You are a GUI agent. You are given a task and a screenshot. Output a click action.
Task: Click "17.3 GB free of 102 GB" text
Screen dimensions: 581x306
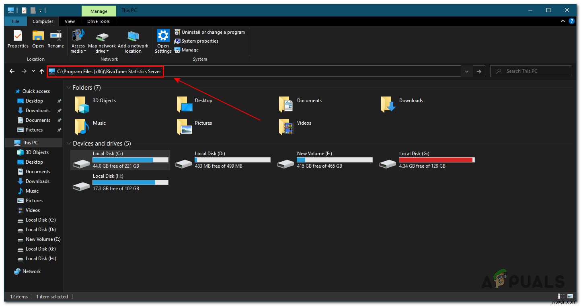pyautogui.click(x=116, y=189)
